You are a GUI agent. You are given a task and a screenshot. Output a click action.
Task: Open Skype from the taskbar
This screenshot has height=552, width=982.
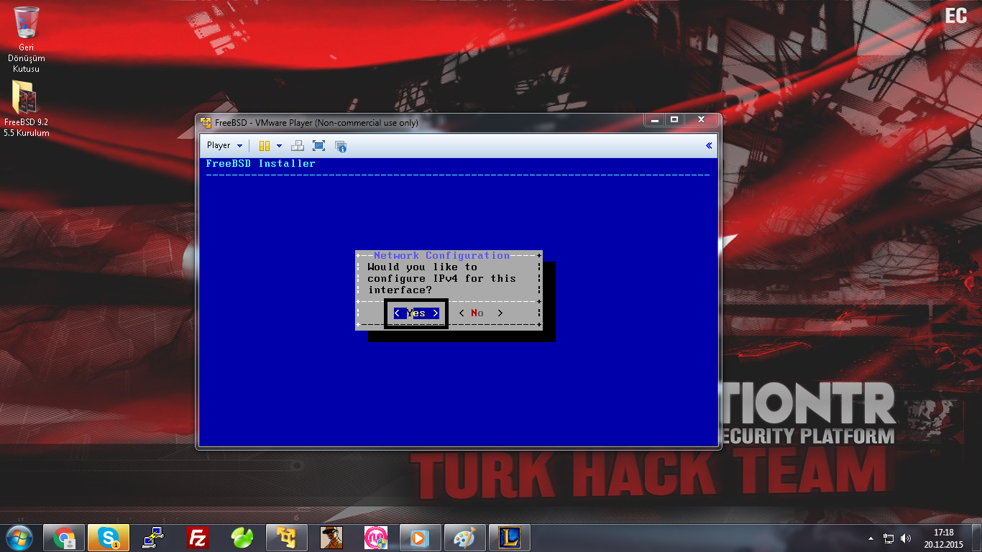coord(109,538)
